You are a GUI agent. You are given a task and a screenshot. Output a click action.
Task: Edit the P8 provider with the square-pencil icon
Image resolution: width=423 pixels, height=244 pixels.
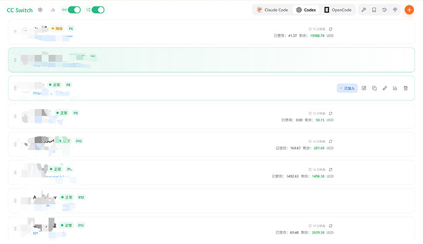[x=364, y=88]
